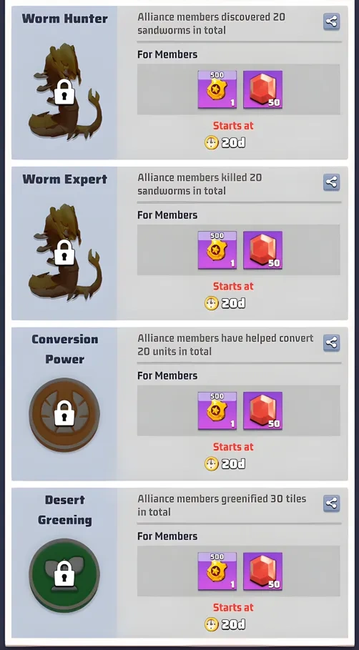Select the Worm Expert gold badge reward
The height and width of the screenshot is (650, 359).
[217, 250]
